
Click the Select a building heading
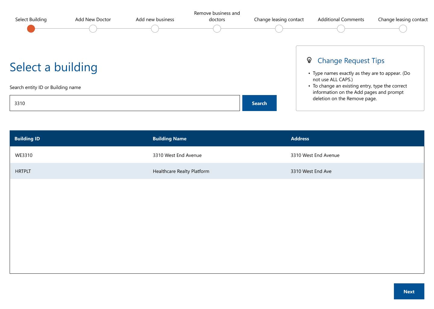coord(54,67)
